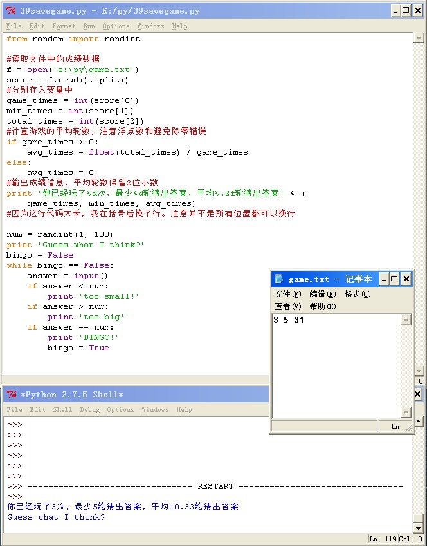Minimize the game.txt Notepad window
The width and height of the screenshot is (427, 546).
click(x=383, y=279)
